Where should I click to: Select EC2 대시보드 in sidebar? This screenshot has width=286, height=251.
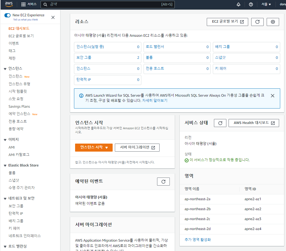click(x=19, y=28)
